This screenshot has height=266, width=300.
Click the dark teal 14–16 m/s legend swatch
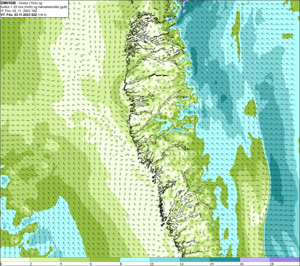pos(225,260)
